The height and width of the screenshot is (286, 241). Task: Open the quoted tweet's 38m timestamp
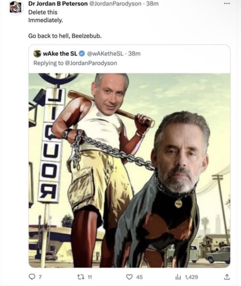[x=135, y=53]
